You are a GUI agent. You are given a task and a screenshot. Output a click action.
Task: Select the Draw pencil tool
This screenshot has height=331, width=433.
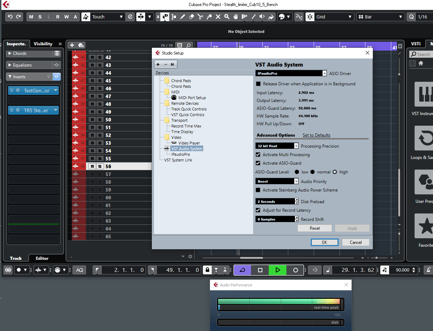[x=183, y=17]
